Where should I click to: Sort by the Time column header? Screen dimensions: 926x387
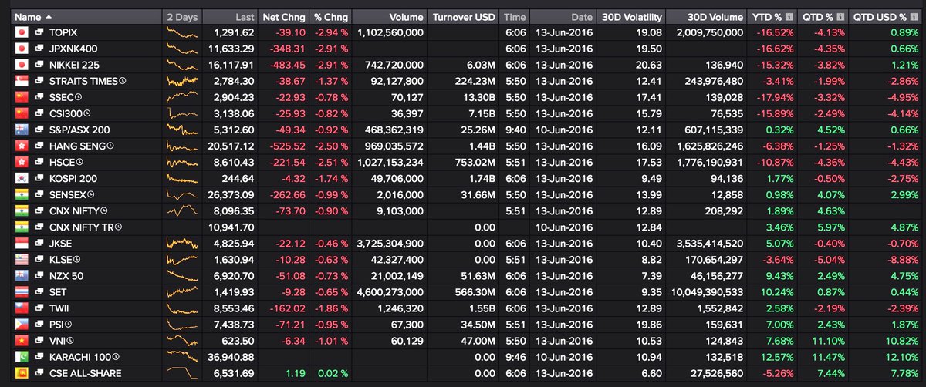tap(515, 17)
